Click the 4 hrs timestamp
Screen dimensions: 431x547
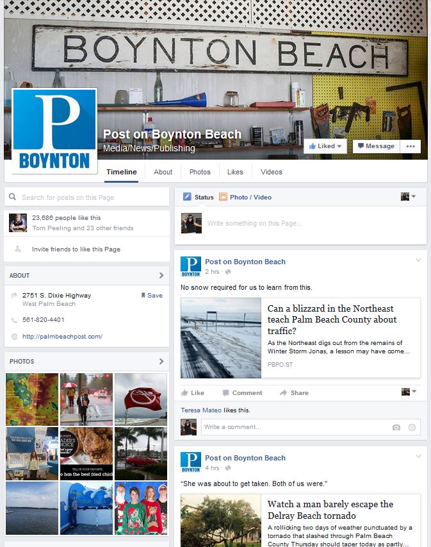click(x=212, y=468)
